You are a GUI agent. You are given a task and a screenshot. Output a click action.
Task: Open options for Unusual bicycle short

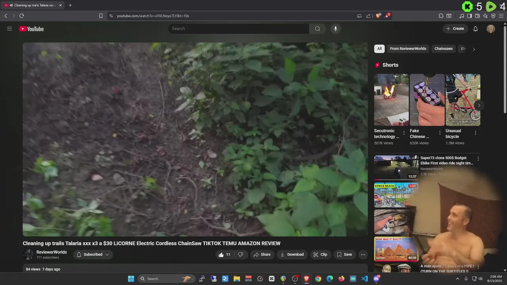coord(475,133)
